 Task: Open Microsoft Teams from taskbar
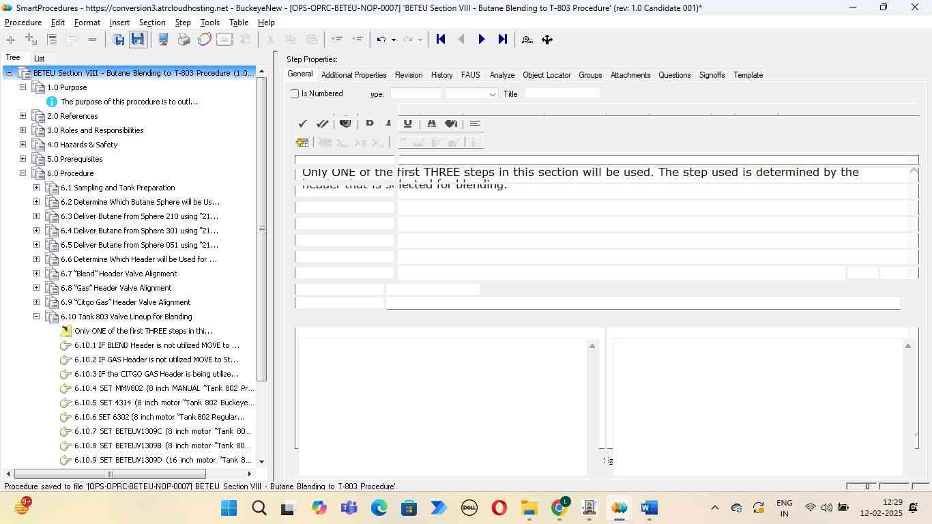pos(349,508)
